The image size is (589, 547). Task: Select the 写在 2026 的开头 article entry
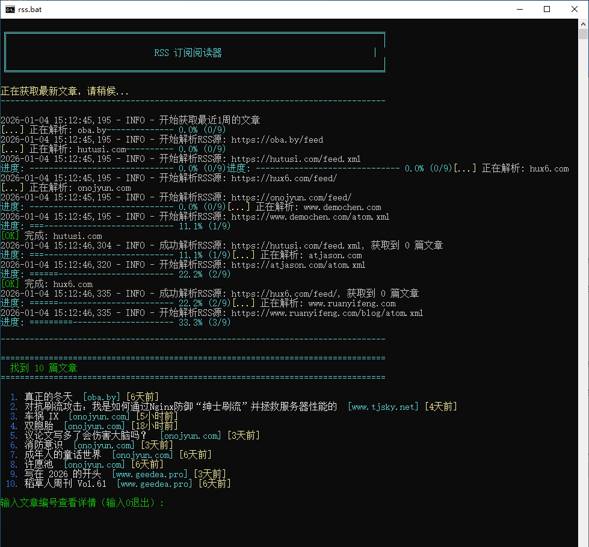63,474
